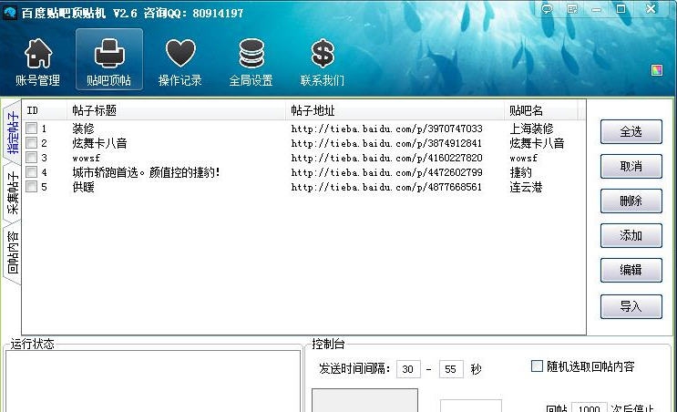Image resolution: width=677 pixels, height=412 pixels.
Task: Enable 随机选取回帖内容 checkbox
Action: point(537,366)
